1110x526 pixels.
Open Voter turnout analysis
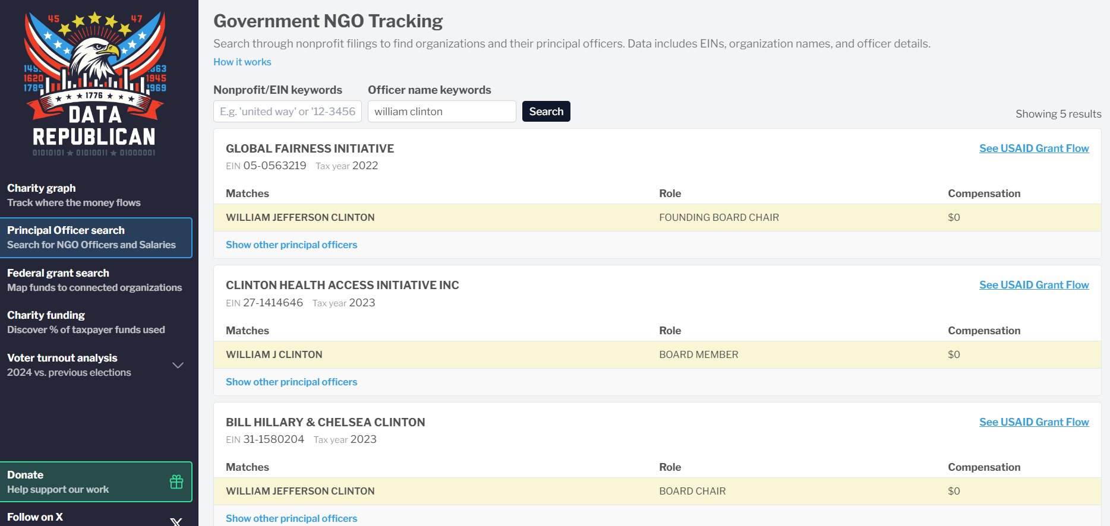96,365
